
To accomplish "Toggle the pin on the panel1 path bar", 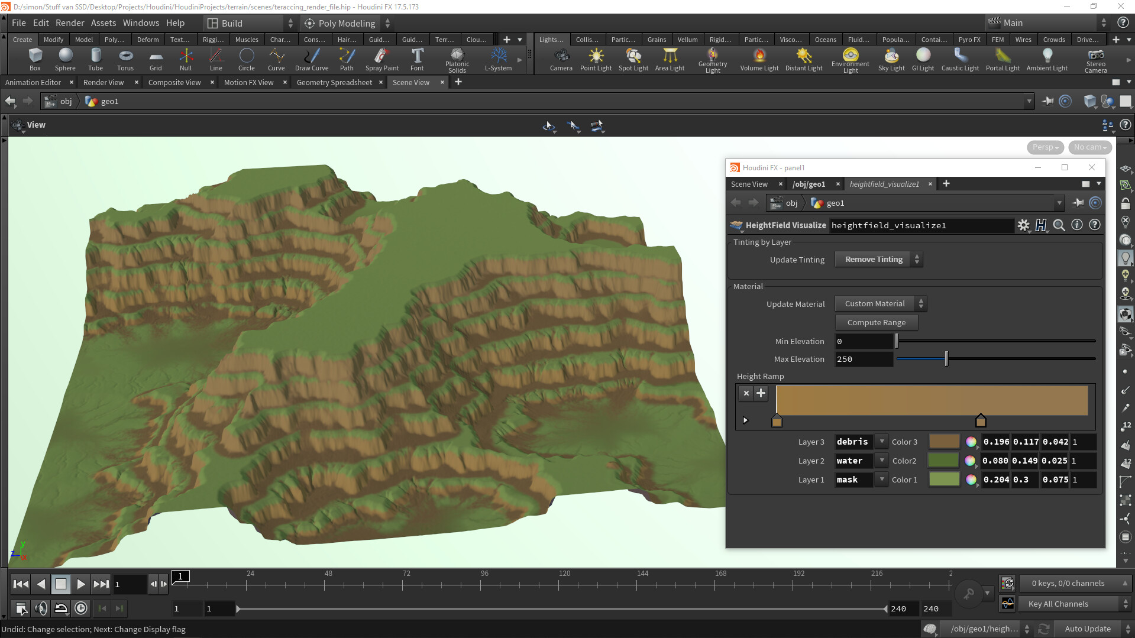I will (1078, 203).
